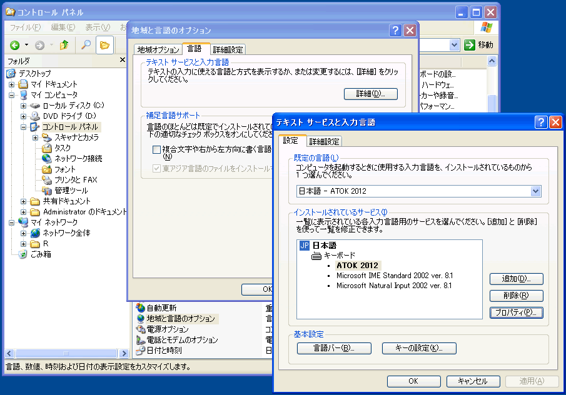566x395 pixels.
Task: Select the プリンタと FAX icon
Action: [47, 179]
